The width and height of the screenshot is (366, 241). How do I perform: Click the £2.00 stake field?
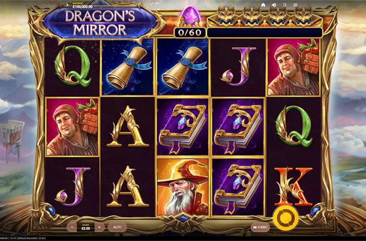click(86, 227)
